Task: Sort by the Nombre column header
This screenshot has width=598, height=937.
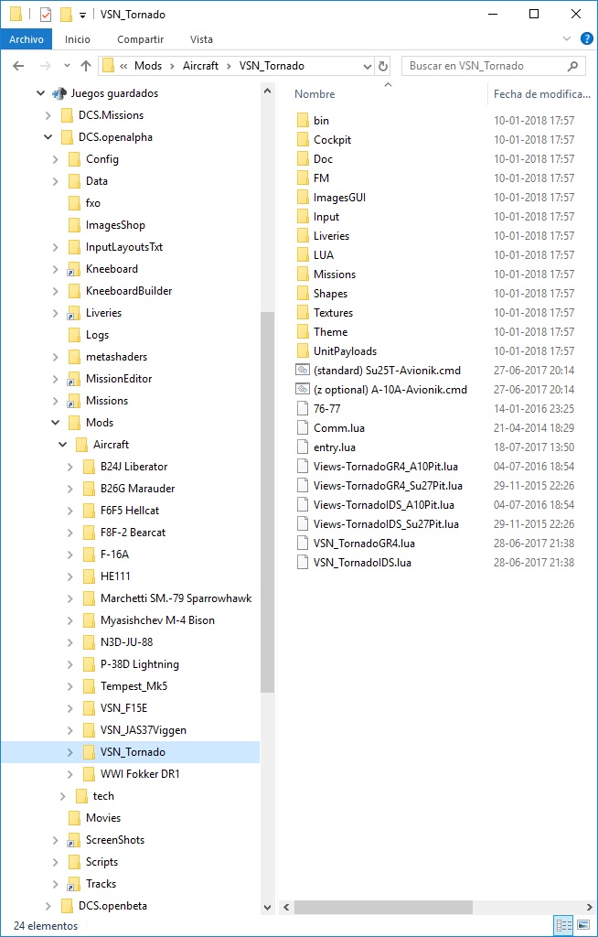Action: [x=315, y=94]
